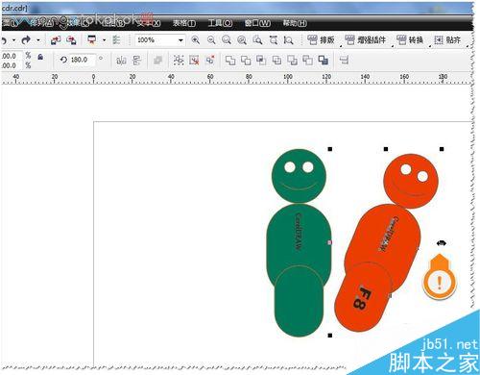Click the rotation angle field showing 180.0
Image resolution: width=480 pixels, height=375 pixels.
(x=83, y=60)
